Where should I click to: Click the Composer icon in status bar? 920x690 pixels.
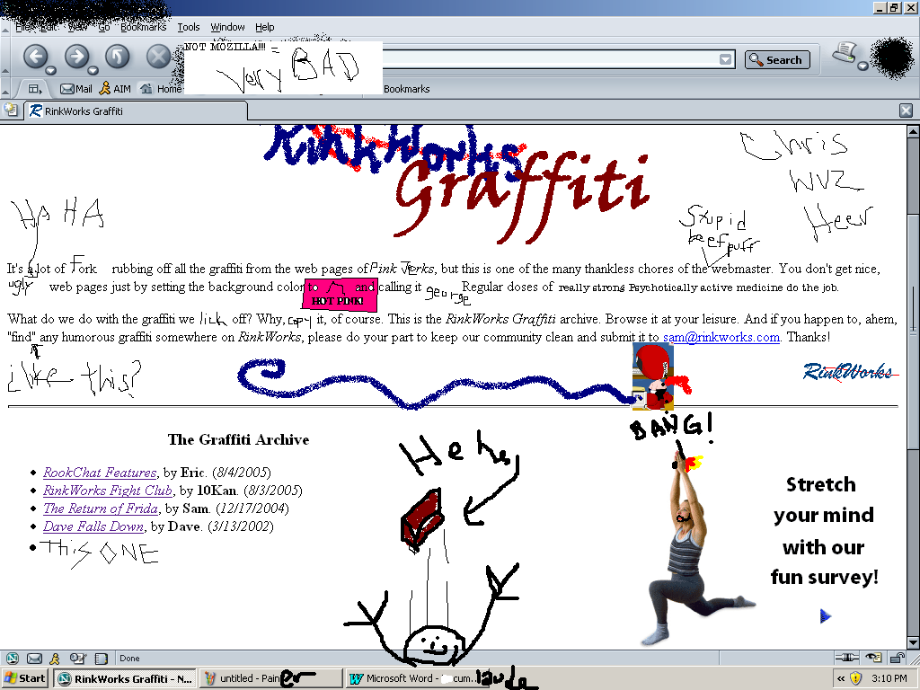77,659
